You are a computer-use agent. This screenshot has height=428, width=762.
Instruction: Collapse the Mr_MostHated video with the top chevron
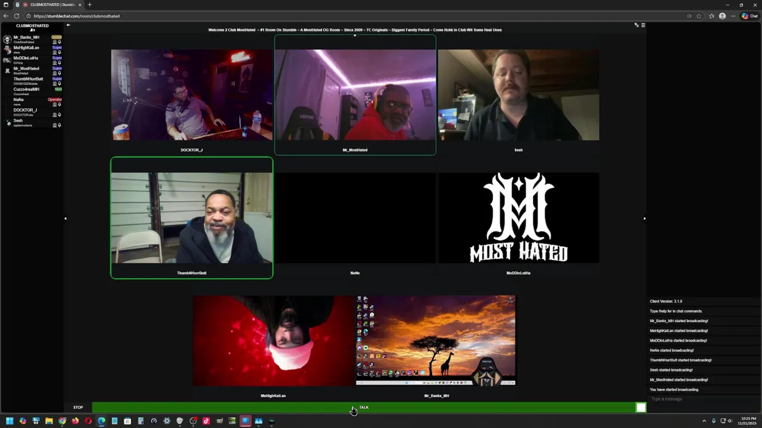tap(355, 36)
